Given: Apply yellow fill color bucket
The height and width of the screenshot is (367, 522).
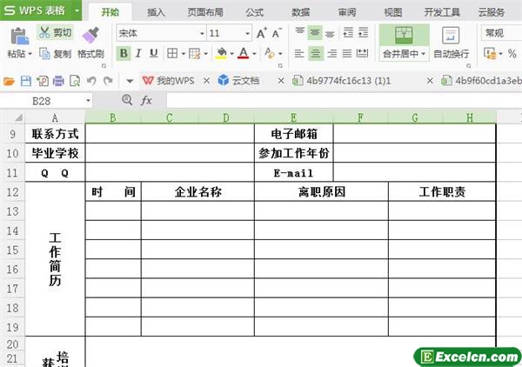Looking at the screenshot, I should tap(221, 53).
